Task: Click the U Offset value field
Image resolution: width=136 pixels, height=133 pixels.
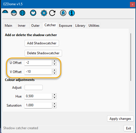Action: point(38,63)
